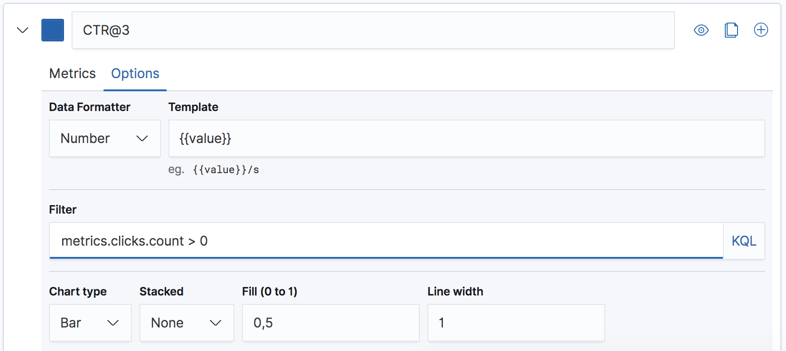Open the Stacked dropdown showing None
This screenshot has width=786, height=351.
pos(186,323)
